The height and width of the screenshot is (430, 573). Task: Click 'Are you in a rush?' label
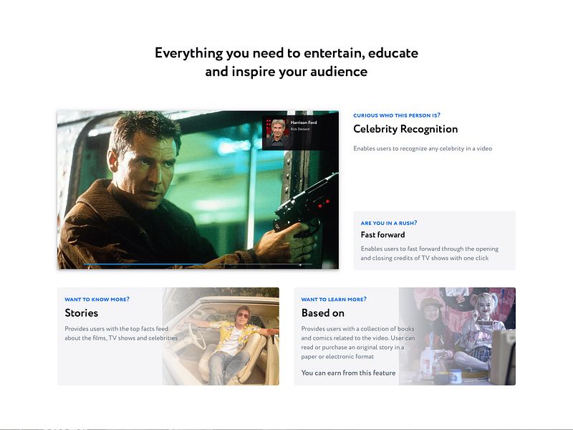point(388,223)
